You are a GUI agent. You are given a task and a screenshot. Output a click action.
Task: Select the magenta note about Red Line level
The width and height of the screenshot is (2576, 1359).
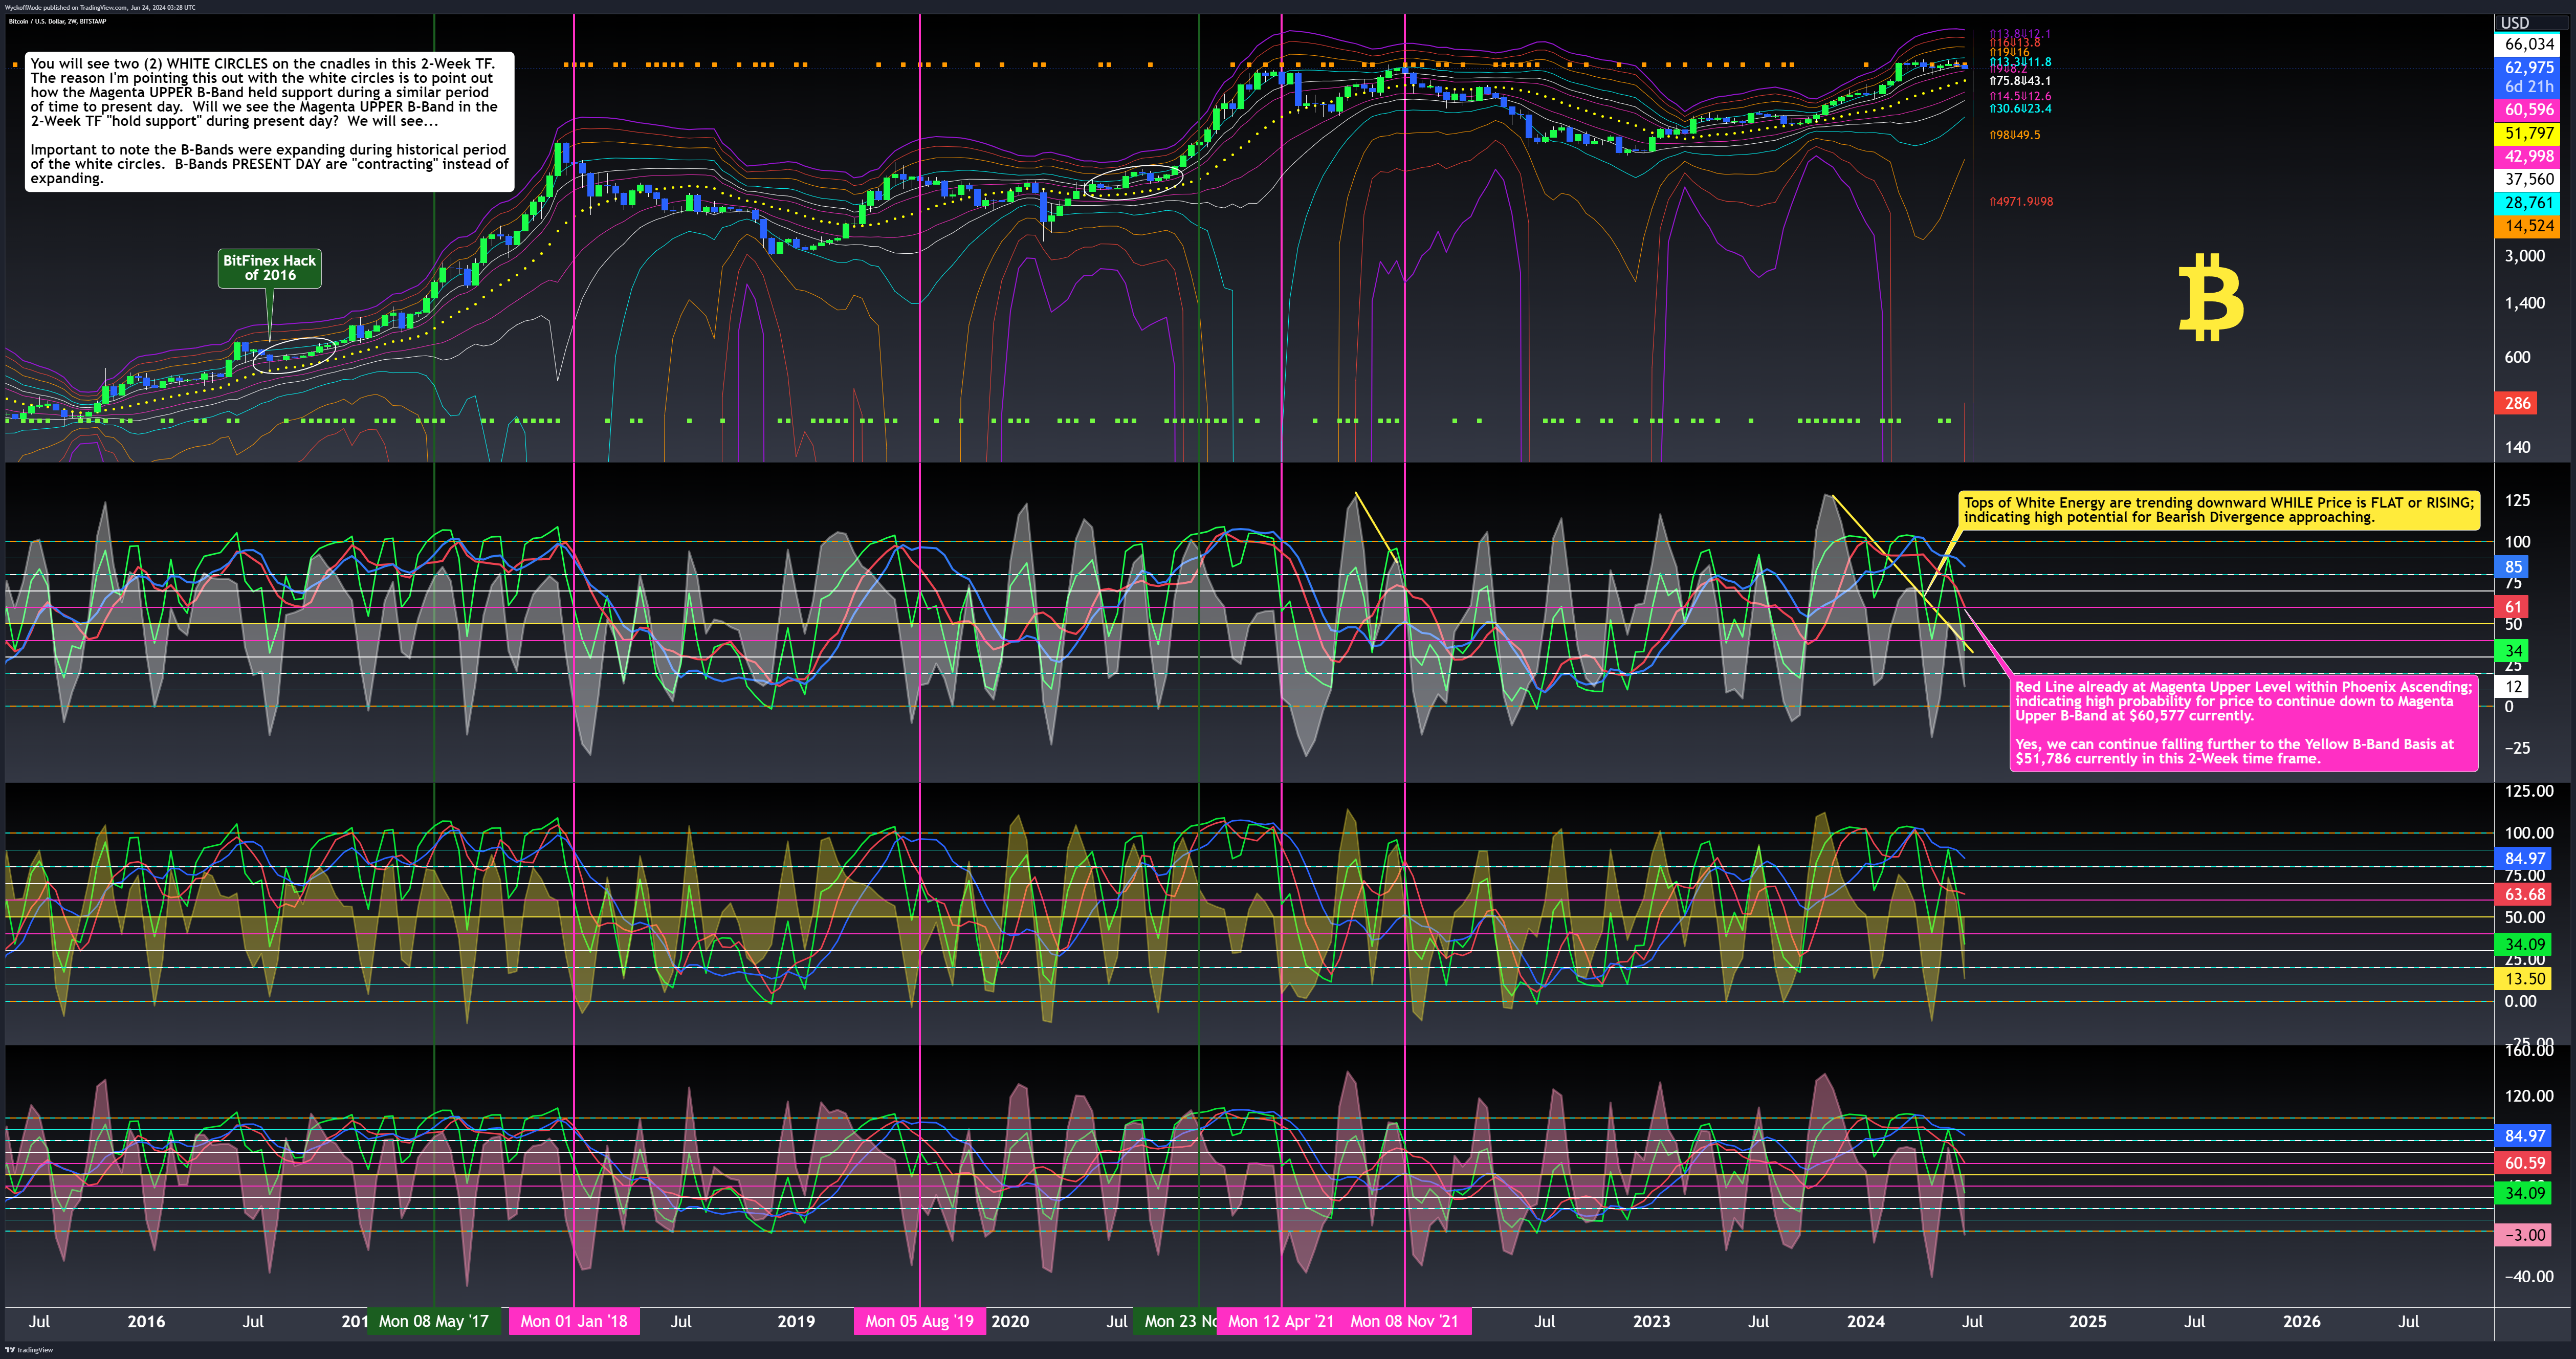2243,723
